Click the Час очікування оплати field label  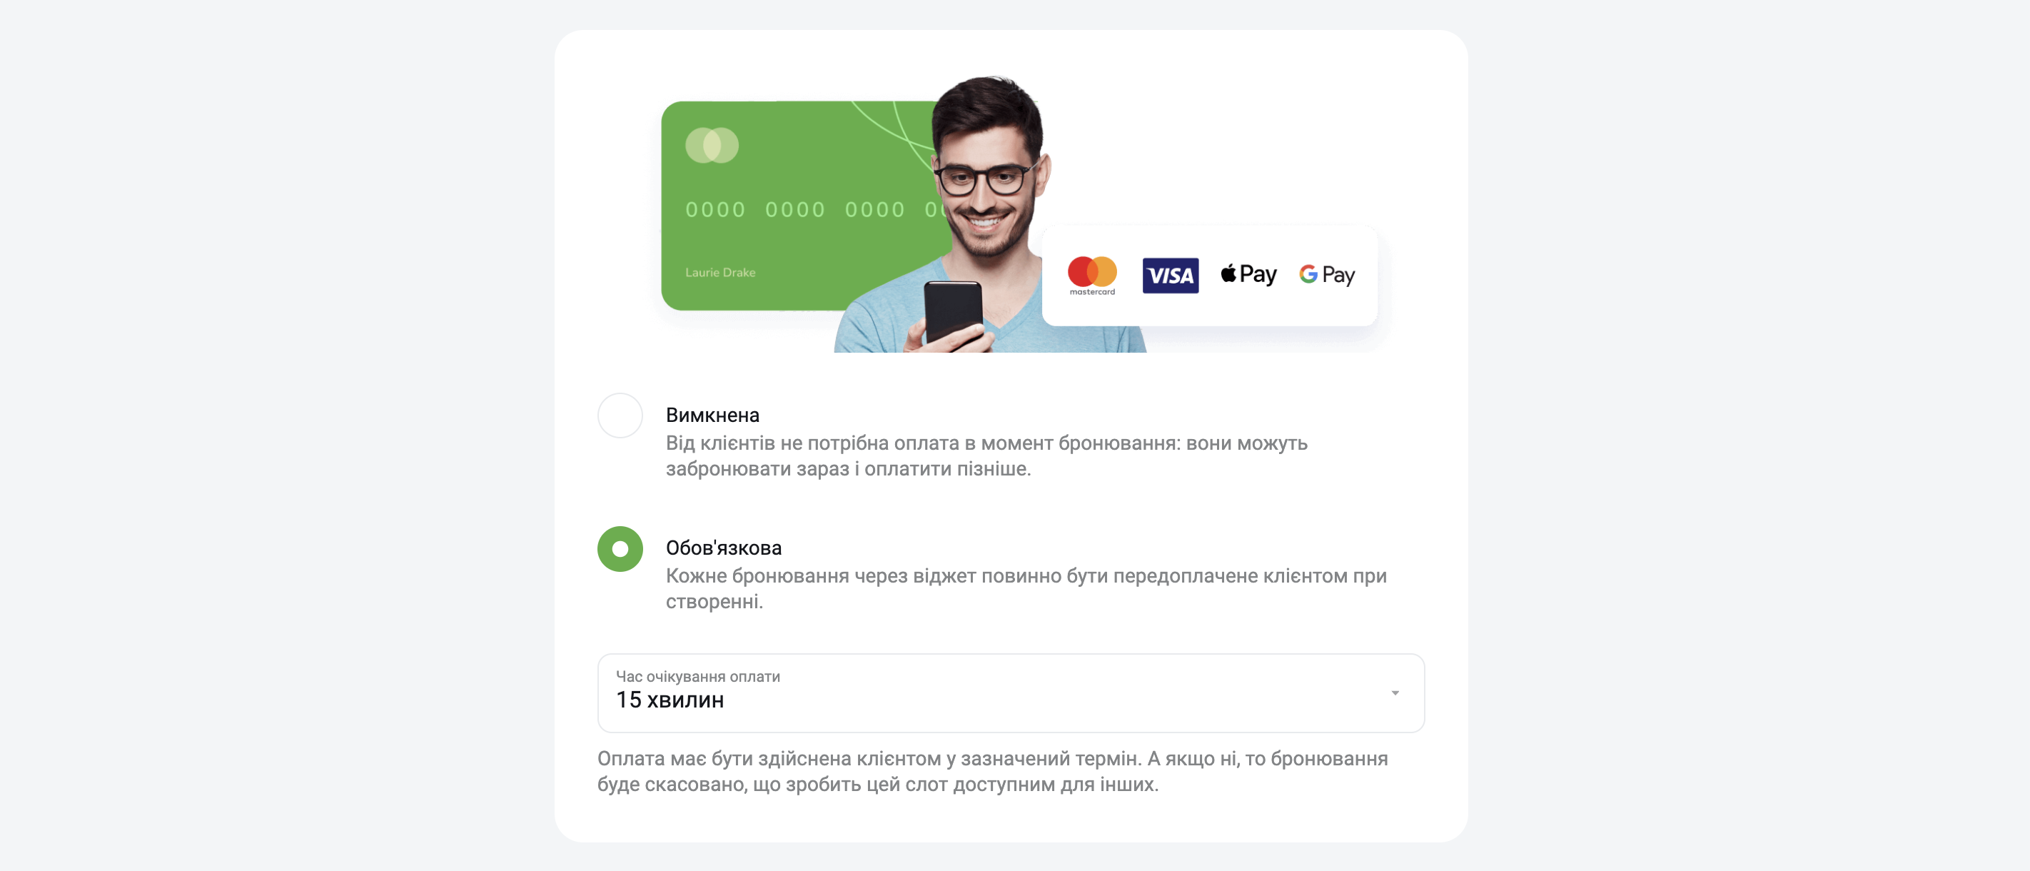point(698,676)
